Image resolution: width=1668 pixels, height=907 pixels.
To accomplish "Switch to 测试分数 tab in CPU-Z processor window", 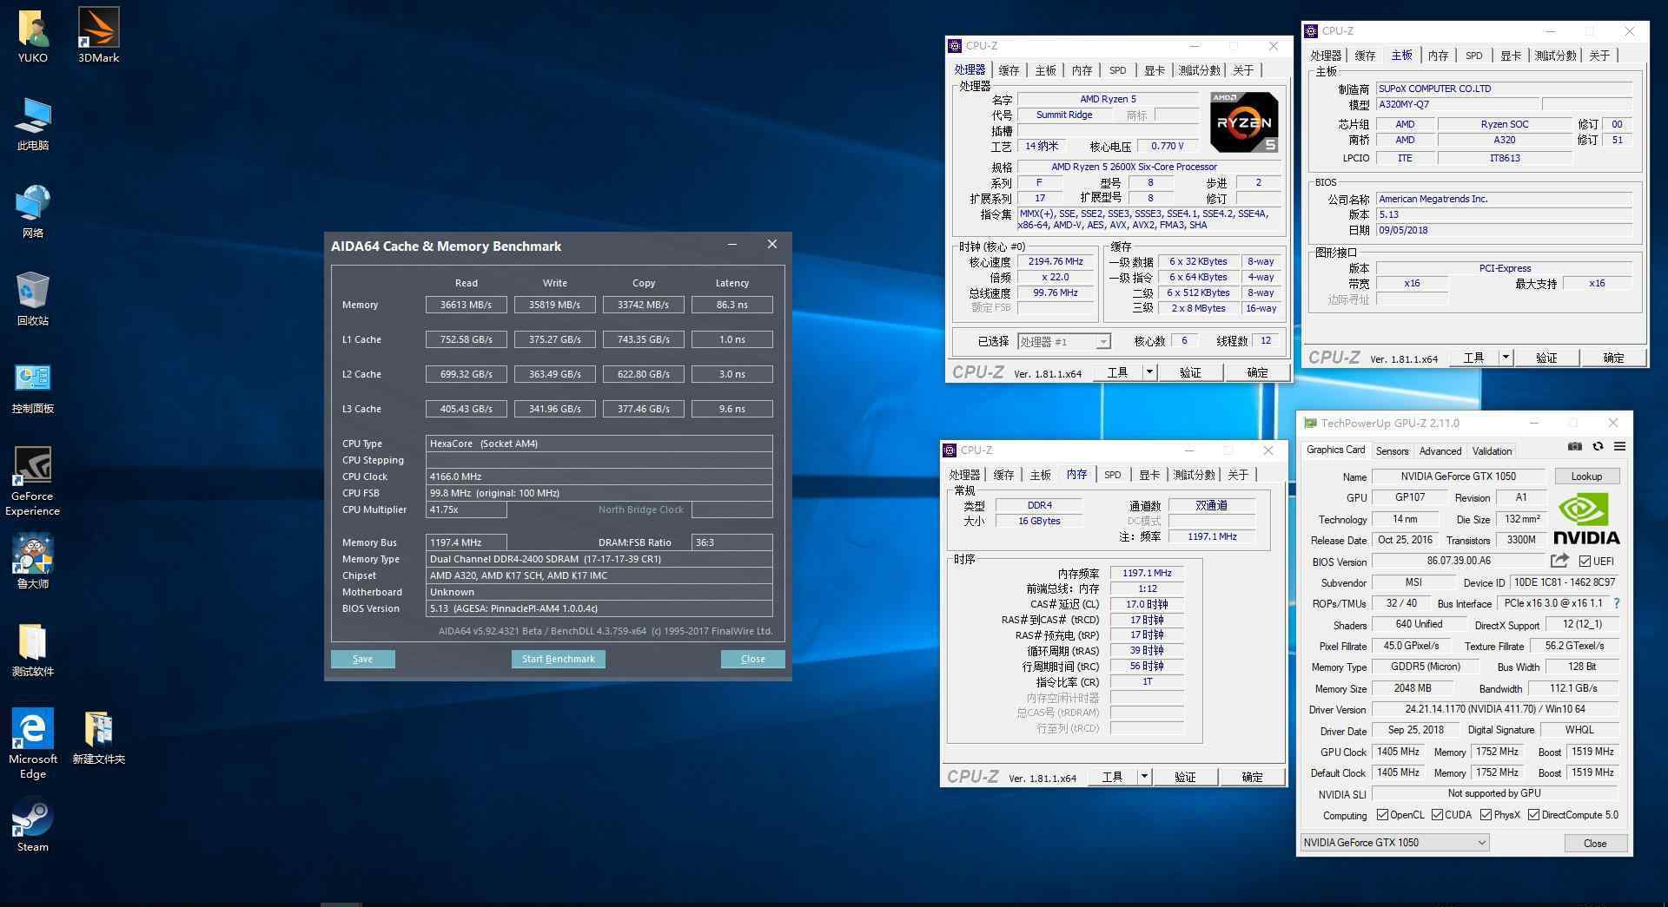I will [x=1199, y=70].
